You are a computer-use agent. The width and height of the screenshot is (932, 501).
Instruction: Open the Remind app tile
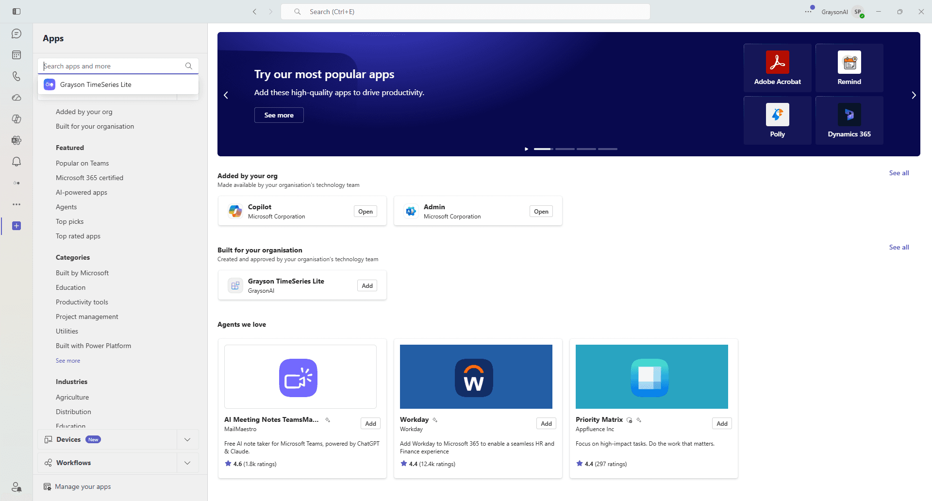click(849, 68)
